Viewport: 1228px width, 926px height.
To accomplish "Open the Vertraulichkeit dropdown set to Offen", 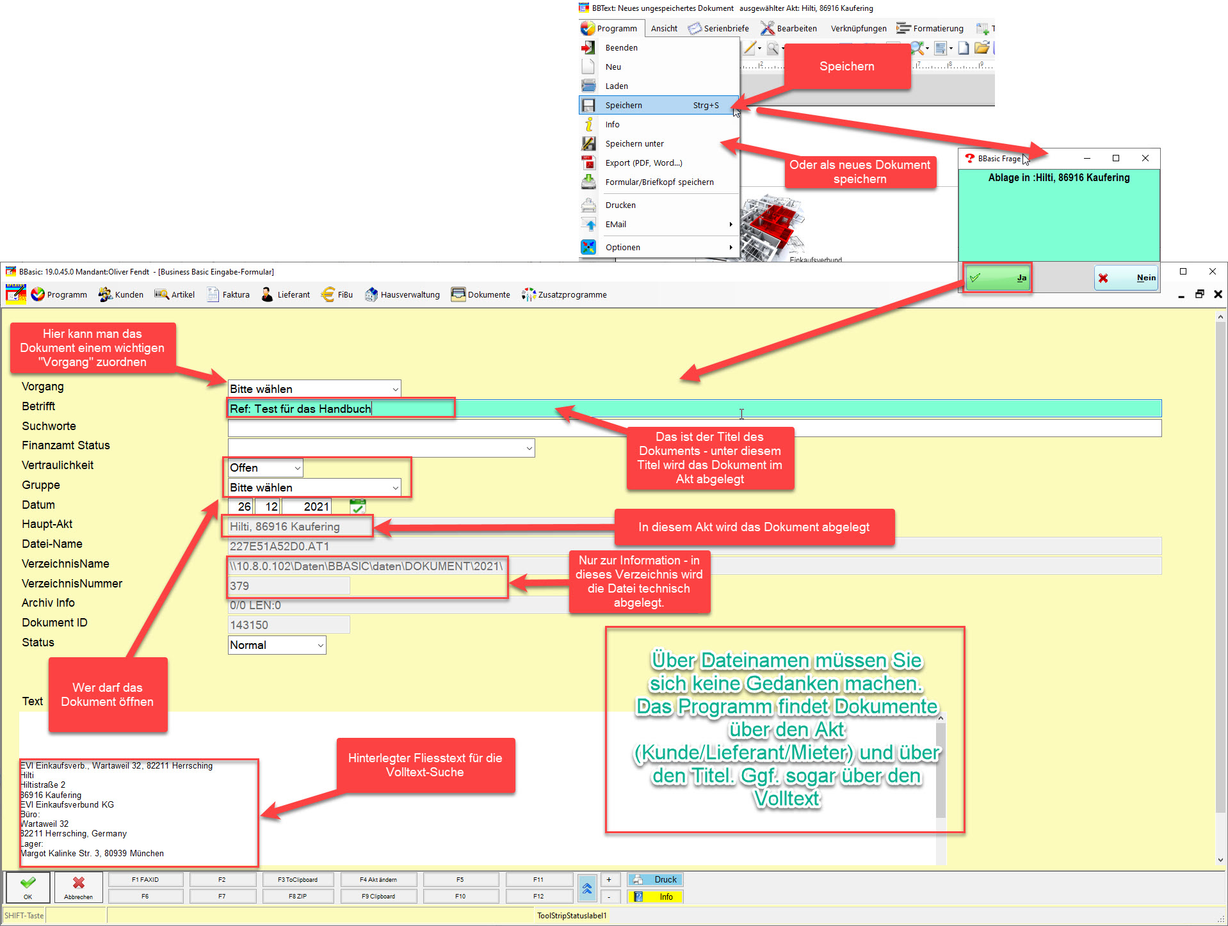I will (x=265, y=468).
